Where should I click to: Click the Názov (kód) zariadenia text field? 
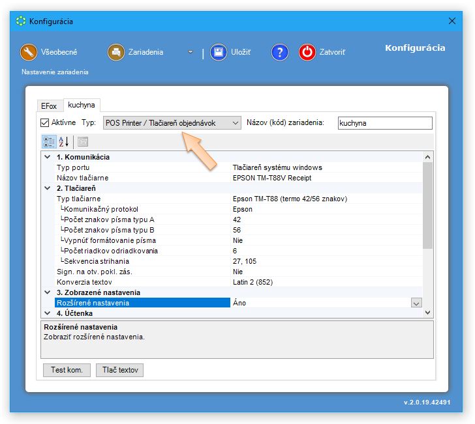click(x=384, y=123)
